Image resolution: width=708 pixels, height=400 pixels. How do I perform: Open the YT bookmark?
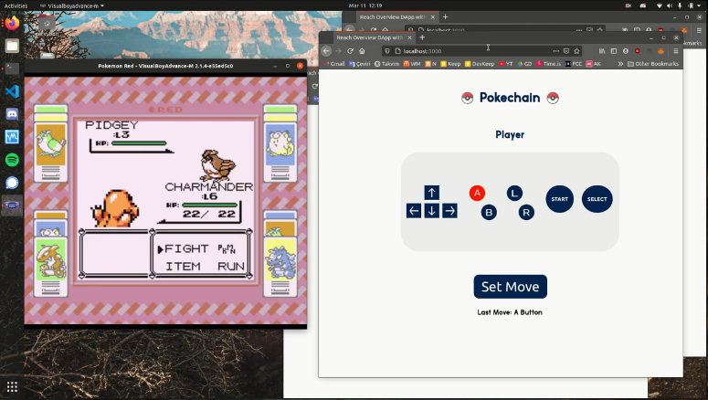coord(506,64)
